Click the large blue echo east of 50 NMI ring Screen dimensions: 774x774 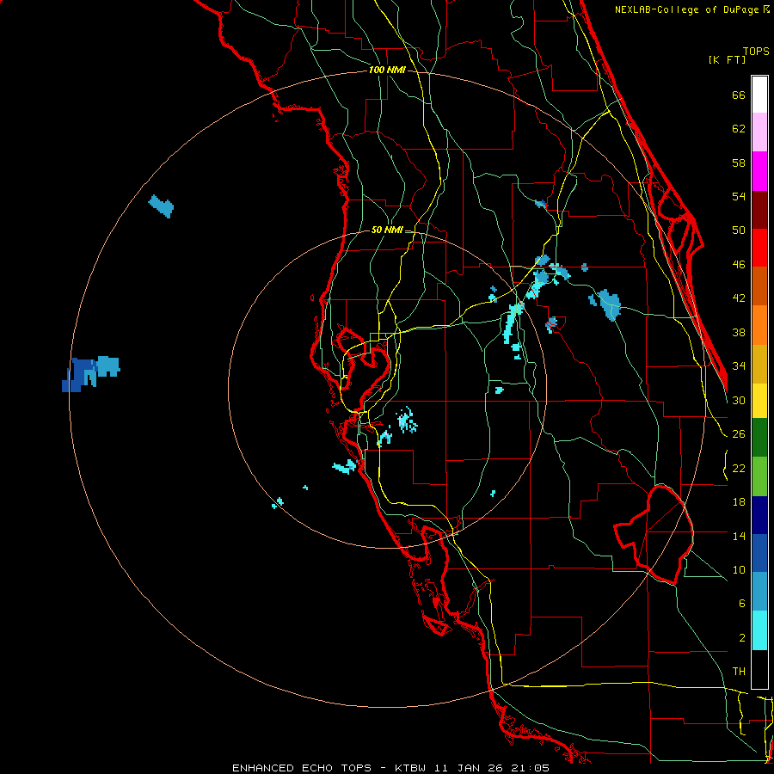(x=609, y=304)
